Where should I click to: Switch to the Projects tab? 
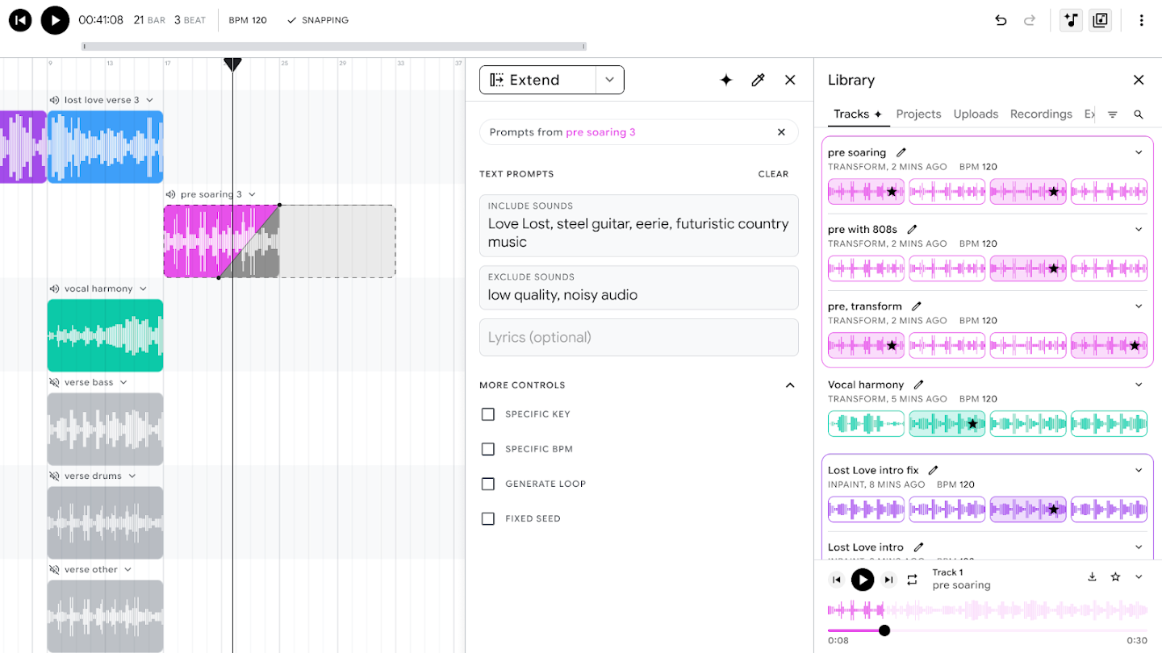coord(918,114)
